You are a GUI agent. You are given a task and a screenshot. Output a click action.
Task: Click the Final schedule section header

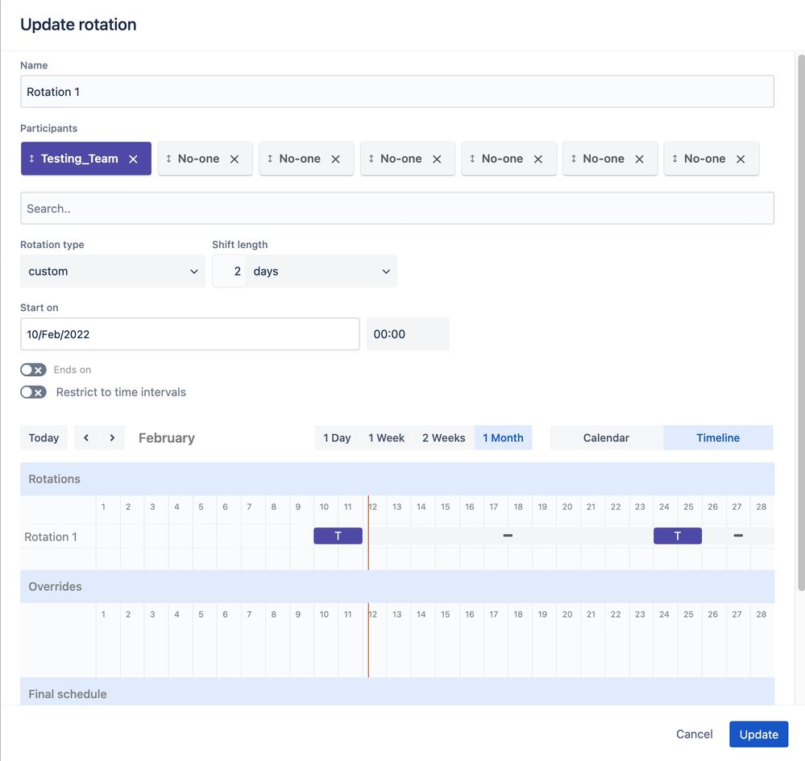[x=396, y=692]
